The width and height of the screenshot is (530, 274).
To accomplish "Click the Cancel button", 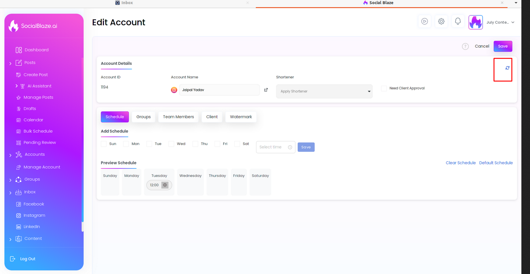I will [482, 46].
